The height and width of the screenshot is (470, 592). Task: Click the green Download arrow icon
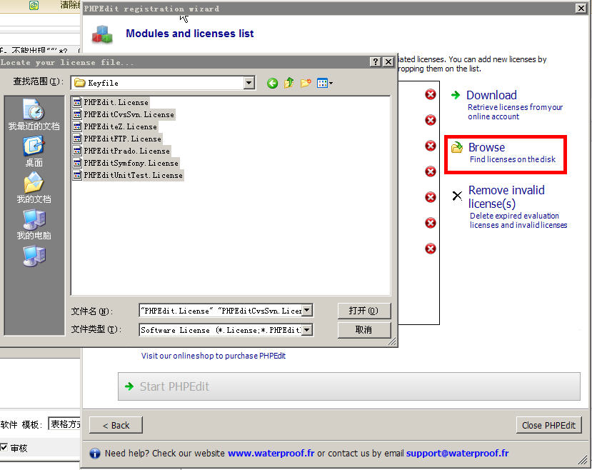(456, 95)
